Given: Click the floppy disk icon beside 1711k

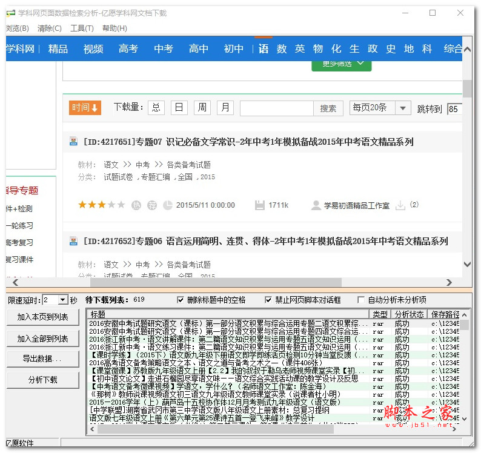Looking at the screenshot, I should pos(260,205).
